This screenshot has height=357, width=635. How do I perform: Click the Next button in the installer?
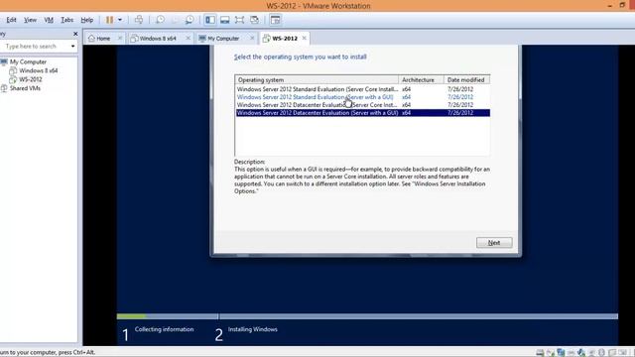[494, 242]
